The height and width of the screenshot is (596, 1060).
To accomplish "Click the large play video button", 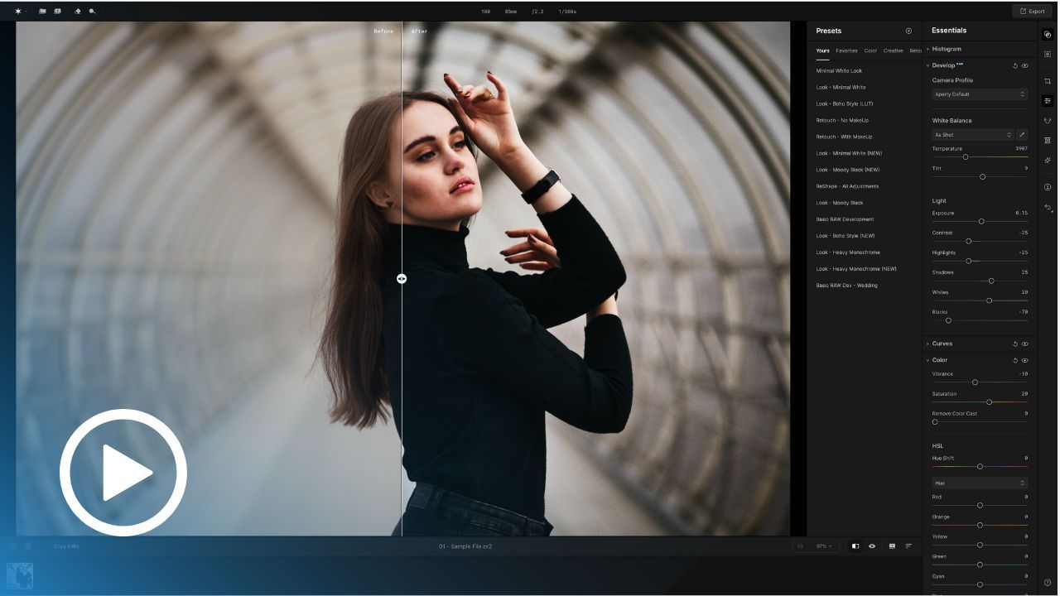I will [123, 473].
